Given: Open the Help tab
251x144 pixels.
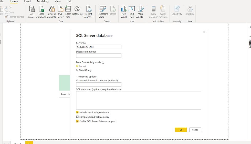Looking at the screenshot, I should tap(69, 2).
